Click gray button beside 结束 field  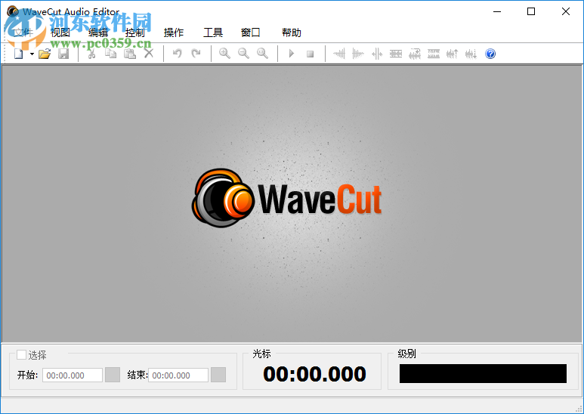(218, 375)
